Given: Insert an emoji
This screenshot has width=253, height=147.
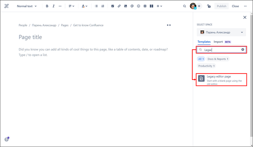Looking at the screenshot, I should pos(139,6).
